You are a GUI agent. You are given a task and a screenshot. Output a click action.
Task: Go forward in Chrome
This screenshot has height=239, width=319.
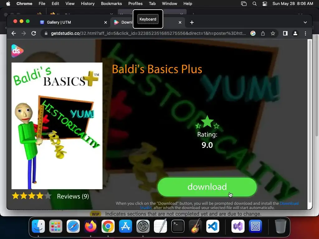(24, 33)
